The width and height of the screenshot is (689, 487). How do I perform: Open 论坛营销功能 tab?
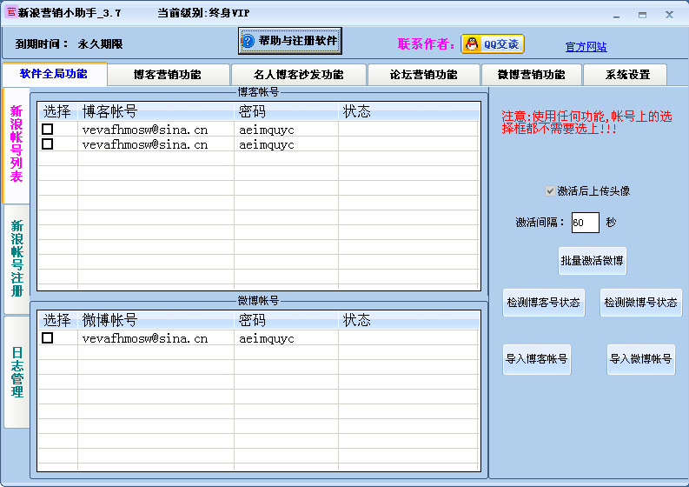tap(424, 74)
